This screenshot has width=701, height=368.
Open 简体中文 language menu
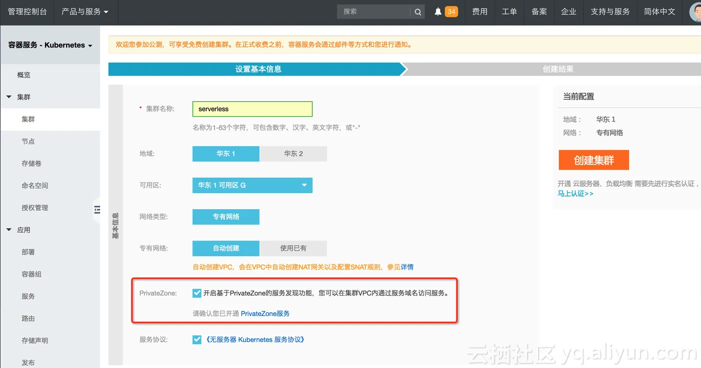tap(660, 12)
